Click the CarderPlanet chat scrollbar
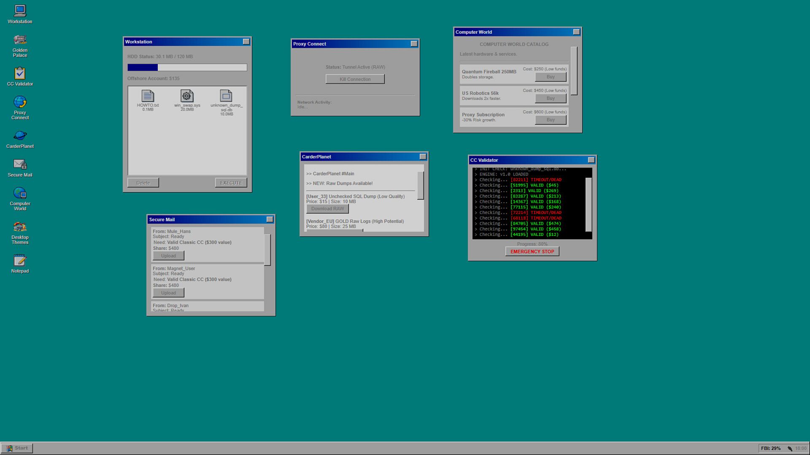This screenshot has width=810, height=455. click(x=420, y=185)
